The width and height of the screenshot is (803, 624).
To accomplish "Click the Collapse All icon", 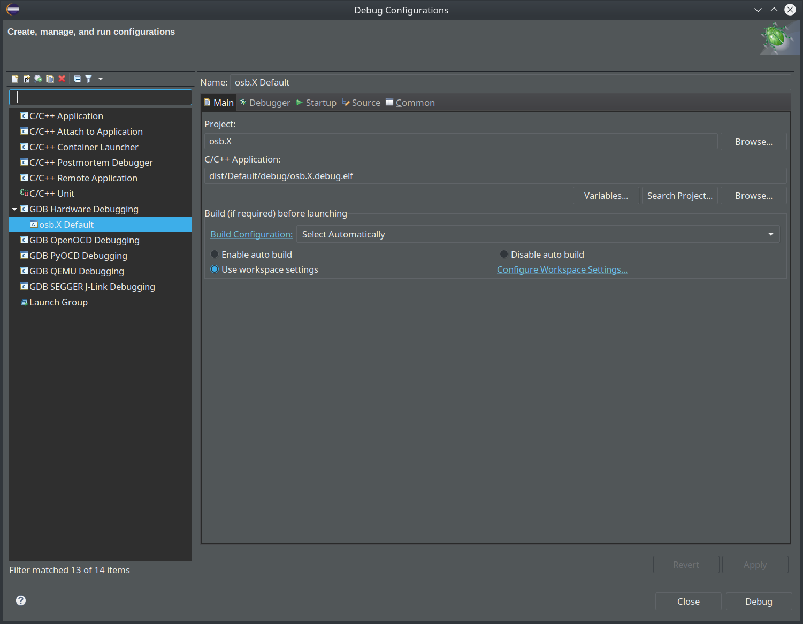I will pyautogui.click(x=77, y=79).
